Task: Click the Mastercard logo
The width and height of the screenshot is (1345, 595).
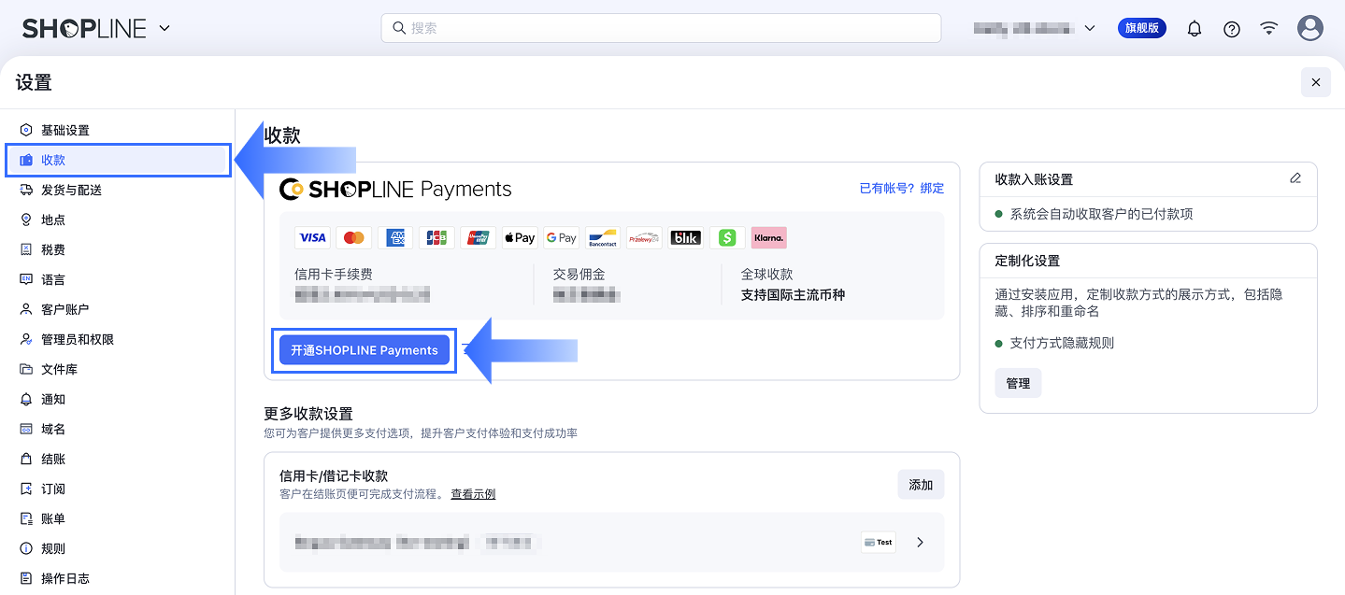Action: pos(353,237)
